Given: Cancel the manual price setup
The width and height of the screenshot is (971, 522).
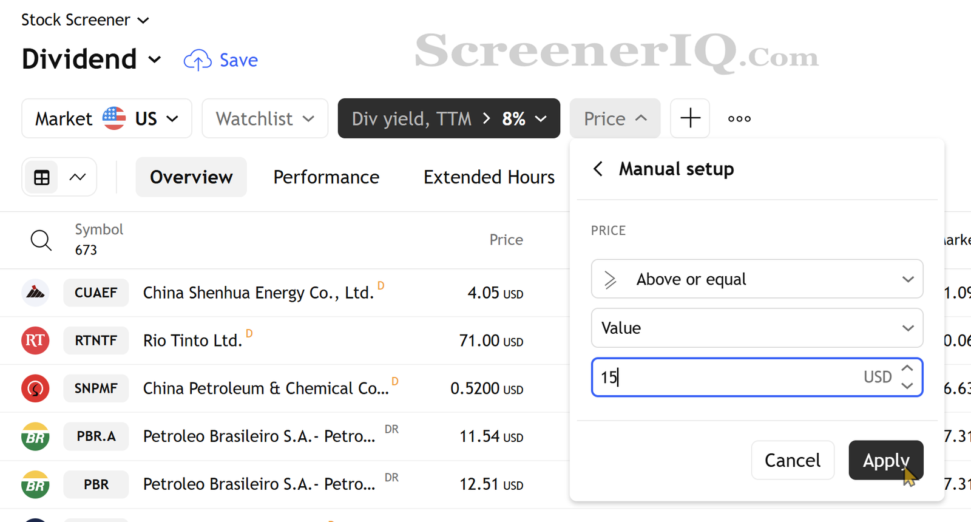Looking at the screenshot, I should (x=793, y=460).
